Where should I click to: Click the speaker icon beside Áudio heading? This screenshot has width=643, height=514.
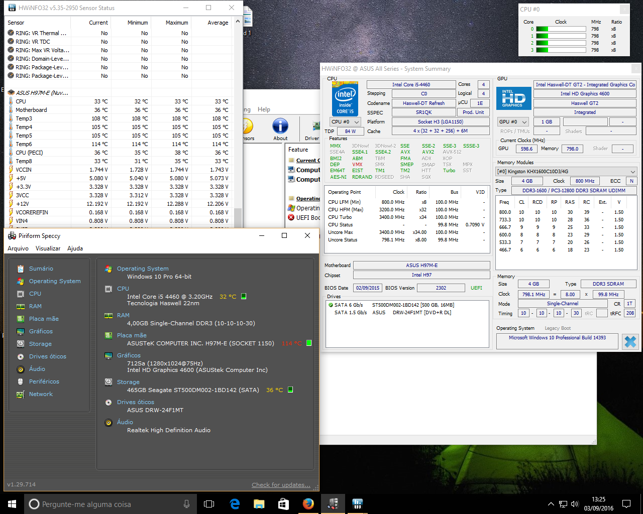108,422
